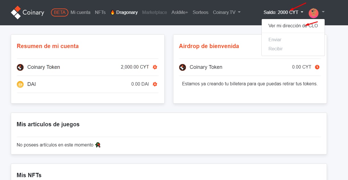Screen dimensions: 348x180
Task: Click the Estamos ya creando tu billetera text
Action: tap(250, 84)
